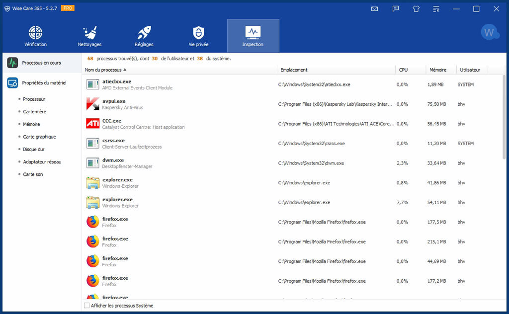This screenshot has width=509, height=314.
Task: Select the CCC.exe process name
Action: pyautogui.click(x=112, y=121)
